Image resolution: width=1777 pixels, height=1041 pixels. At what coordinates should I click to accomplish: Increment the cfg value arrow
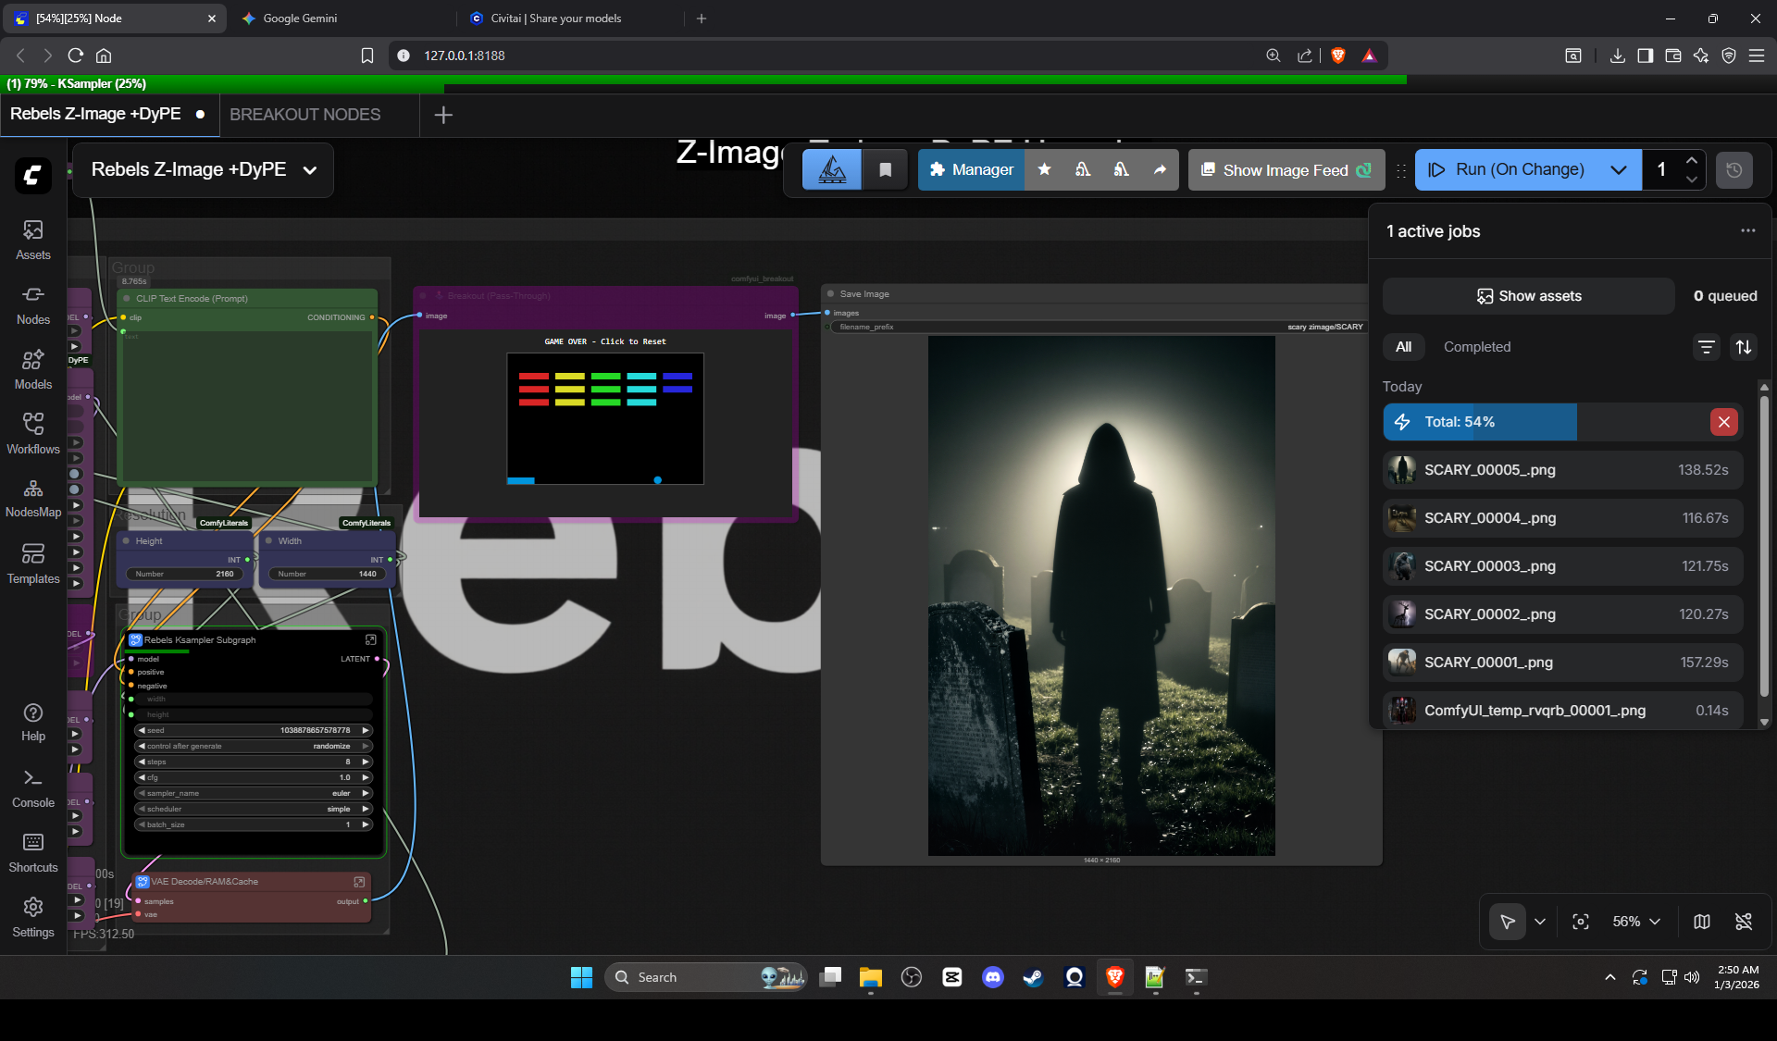[366, 777]
